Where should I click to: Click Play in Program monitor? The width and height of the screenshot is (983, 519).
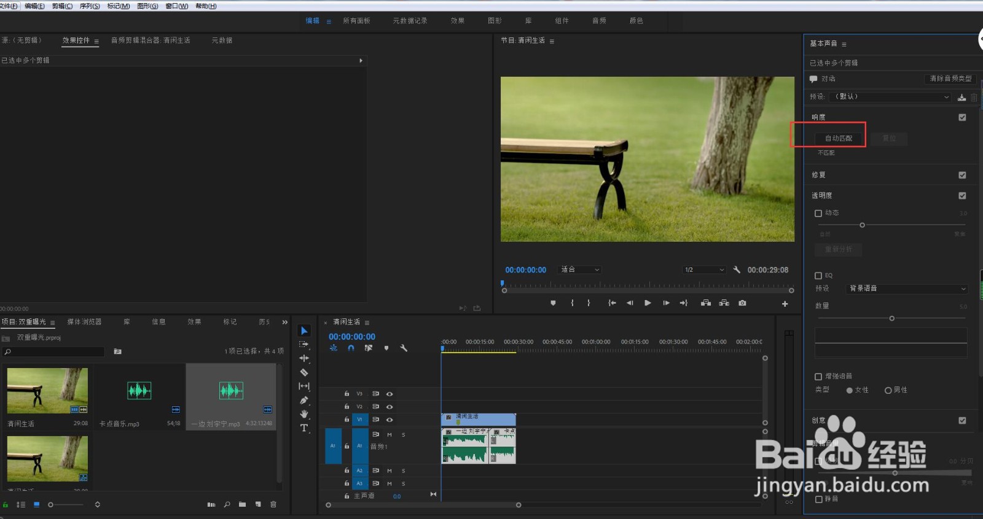[648, 303]
